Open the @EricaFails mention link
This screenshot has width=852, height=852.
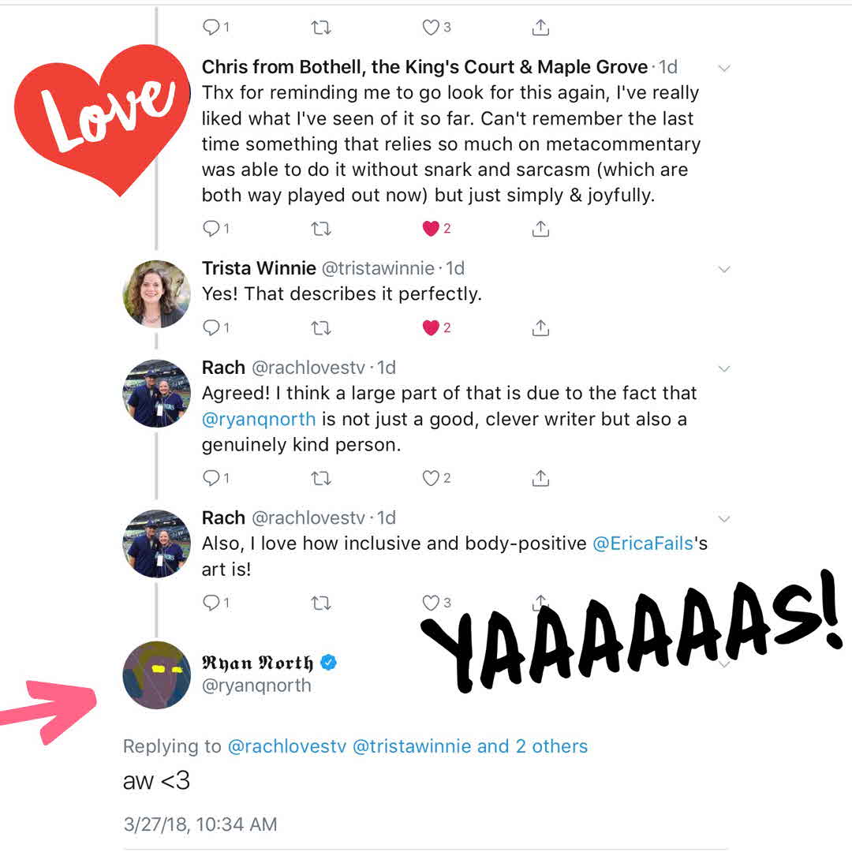pos(643,544)
